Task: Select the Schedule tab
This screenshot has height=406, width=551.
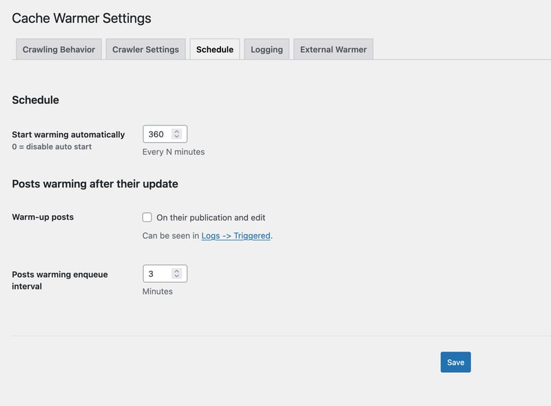Action: click(x=214, y=50)
